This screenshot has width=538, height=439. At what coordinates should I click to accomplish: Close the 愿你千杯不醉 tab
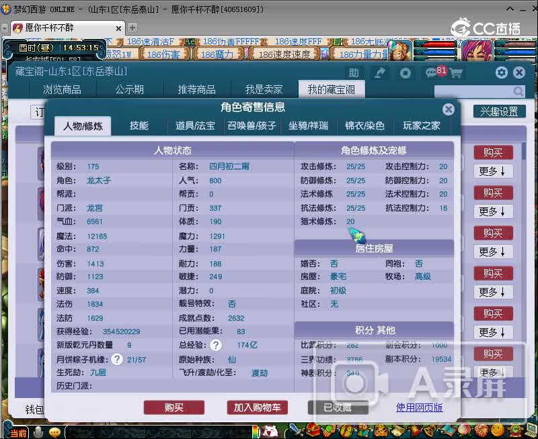(x=118, y=28)
